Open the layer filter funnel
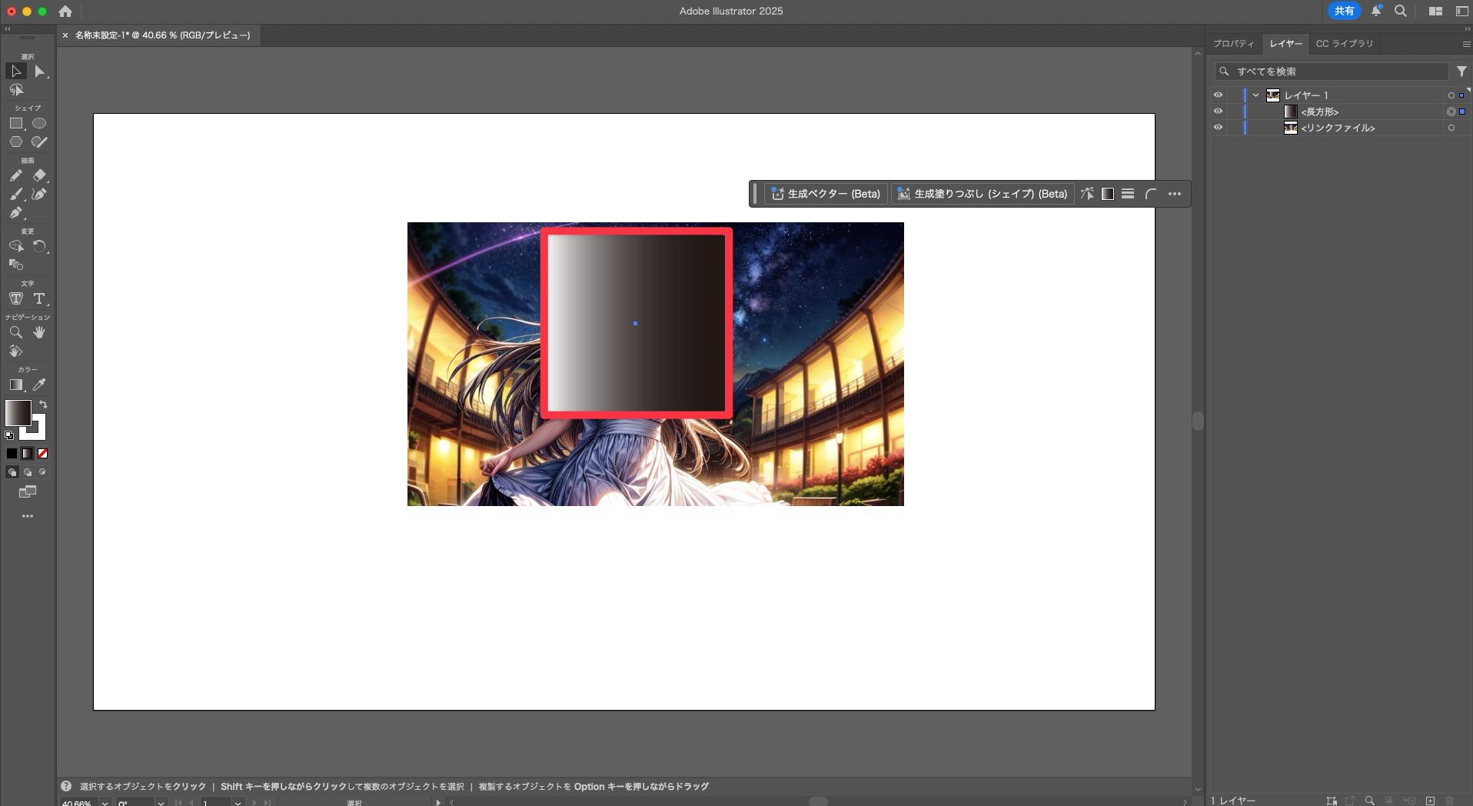The width and height of the screenshot is (1473, 806). click(x=1461, y=72)
